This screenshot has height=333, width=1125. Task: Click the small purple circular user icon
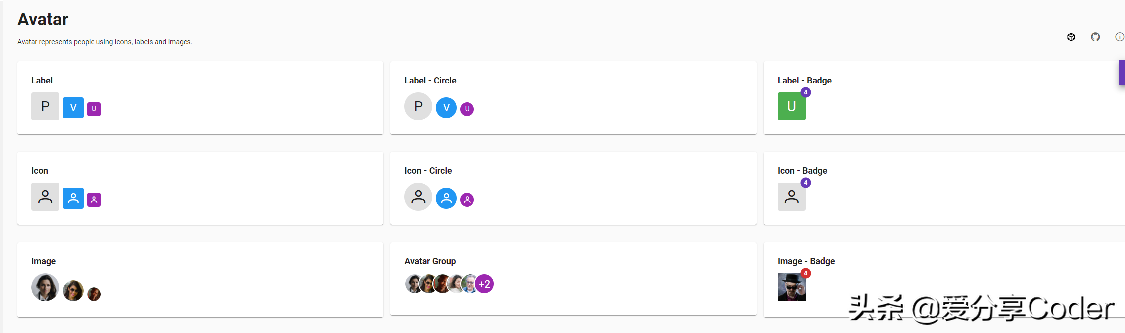tap(467, 200)
